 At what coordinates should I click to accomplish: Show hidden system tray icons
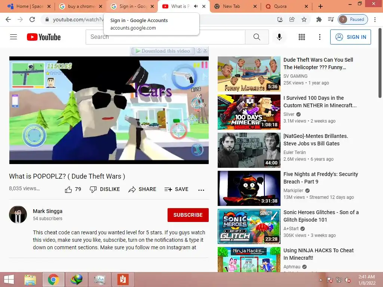coord(321,280)
